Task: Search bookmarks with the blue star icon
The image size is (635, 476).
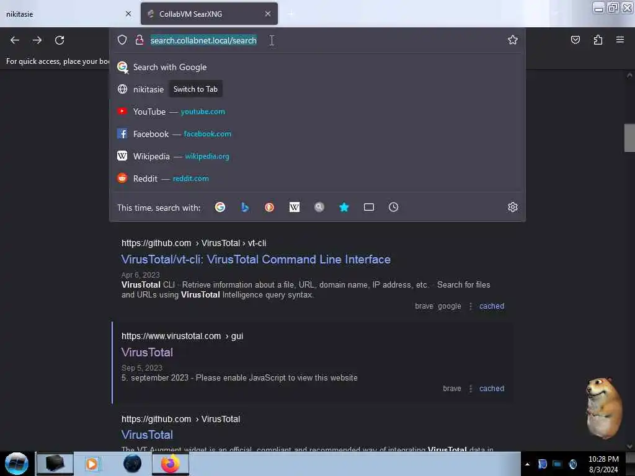Action: tap(344, 207)
